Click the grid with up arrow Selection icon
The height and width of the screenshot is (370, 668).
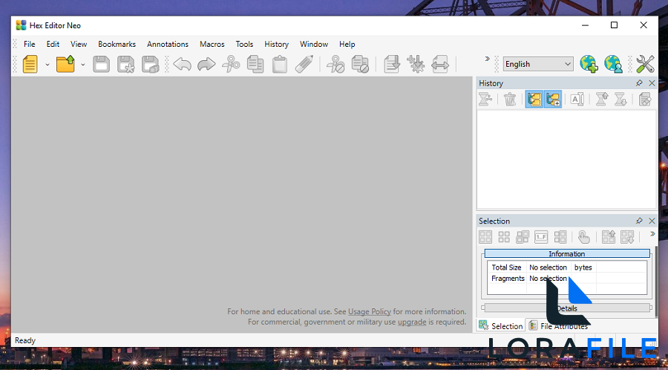click(609, 237)
